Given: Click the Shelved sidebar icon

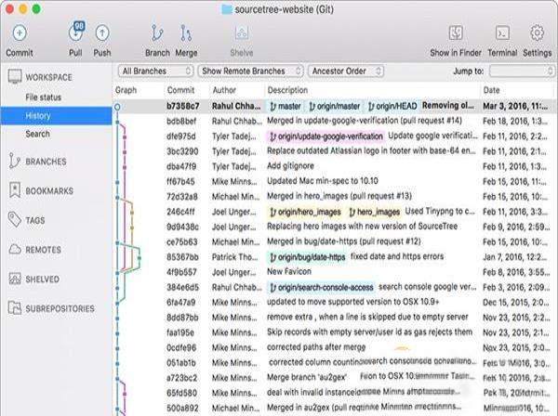Looking at the screenshot, I should (x=15, y=279).
